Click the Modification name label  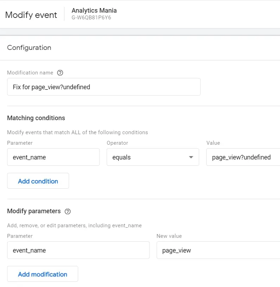[30, 73]
